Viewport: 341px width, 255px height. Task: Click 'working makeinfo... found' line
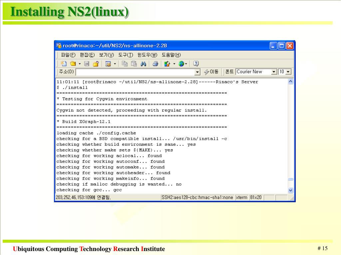click(111, 178)
